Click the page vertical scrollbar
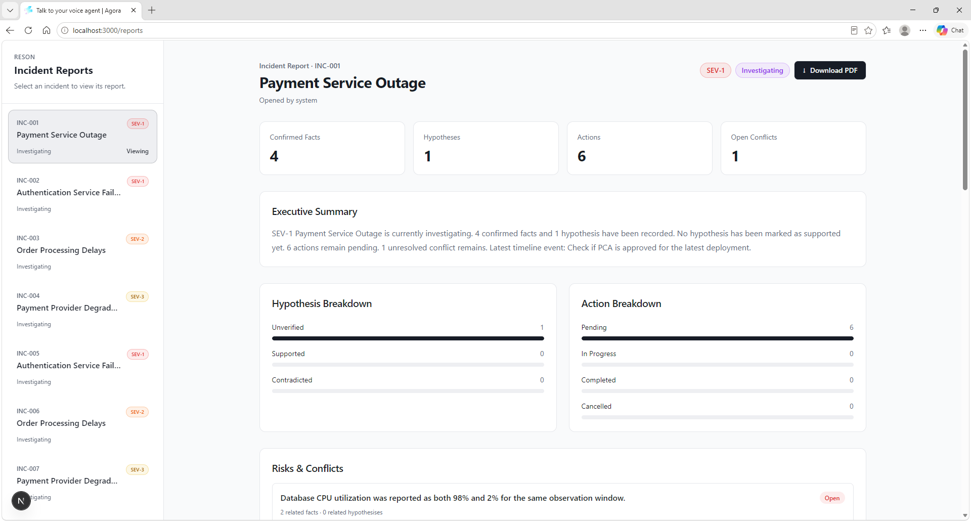The image size is (971, 522). click(x=965, y=119)
